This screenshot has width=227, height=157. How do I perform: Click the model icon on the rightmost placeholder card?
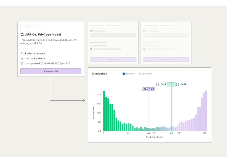(x=144, y=31)
